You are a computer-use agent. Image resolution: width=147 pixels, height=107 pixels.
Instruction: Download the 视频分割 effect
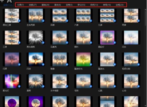139,65
